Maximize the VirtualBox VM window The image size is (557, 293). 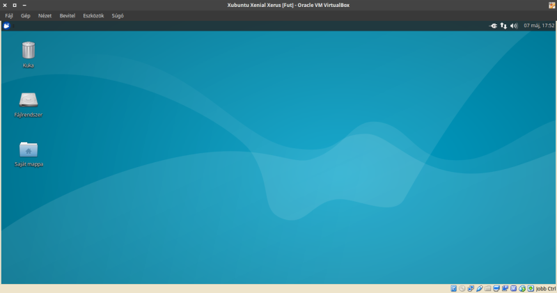coord(15,6)
